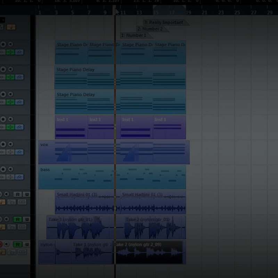Select 'Take 1 (nylon gtr' audio clip

[92, 252]
